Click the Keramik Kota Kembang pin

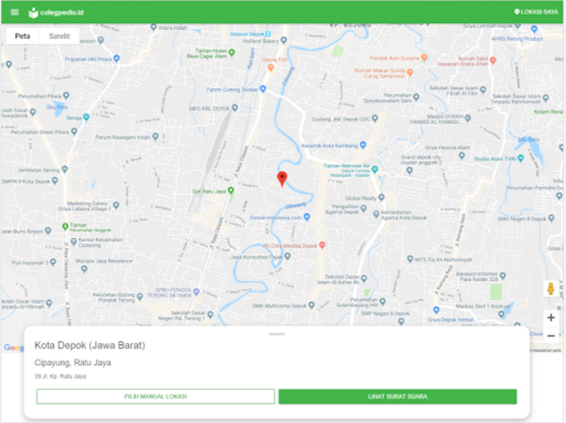(x=363, y=145)
